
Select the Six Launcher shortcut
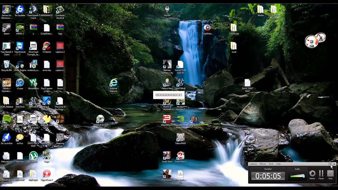(7, 139)
